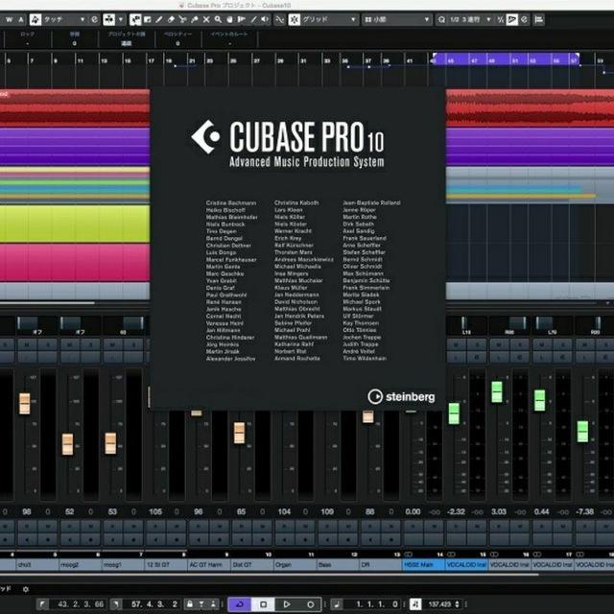Select 12 St GT channel label
Viewport: 614px width, 614px height.
point(166,565)
